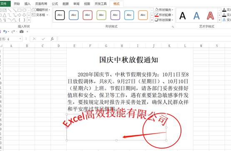Viewport: 231px width, 151px height.
Task: Switch to the 页面布局 Page Layout tab
Action: [41, 4]
